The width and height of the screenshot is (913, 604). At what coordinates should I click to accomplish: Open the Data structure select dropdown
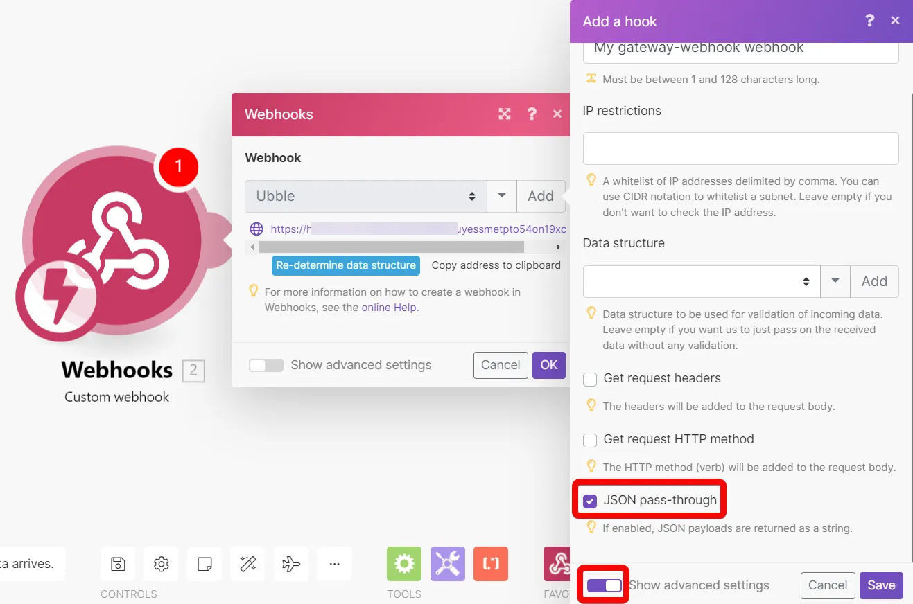pyautogui.click(x=702, y=281)
